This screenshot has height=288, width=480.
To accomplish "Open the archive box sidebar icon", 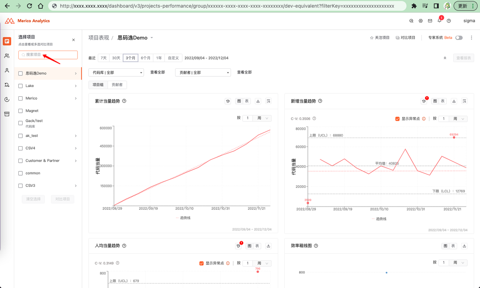I will (7, 114).
